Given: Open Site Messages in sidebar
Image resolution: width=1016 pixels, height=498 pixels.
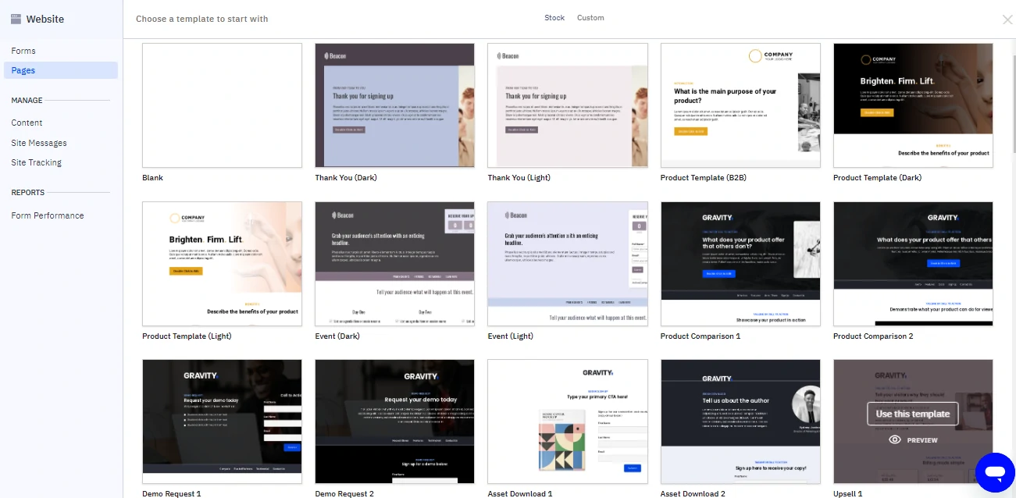Looking at the screenshot, I should coord(39,143).
